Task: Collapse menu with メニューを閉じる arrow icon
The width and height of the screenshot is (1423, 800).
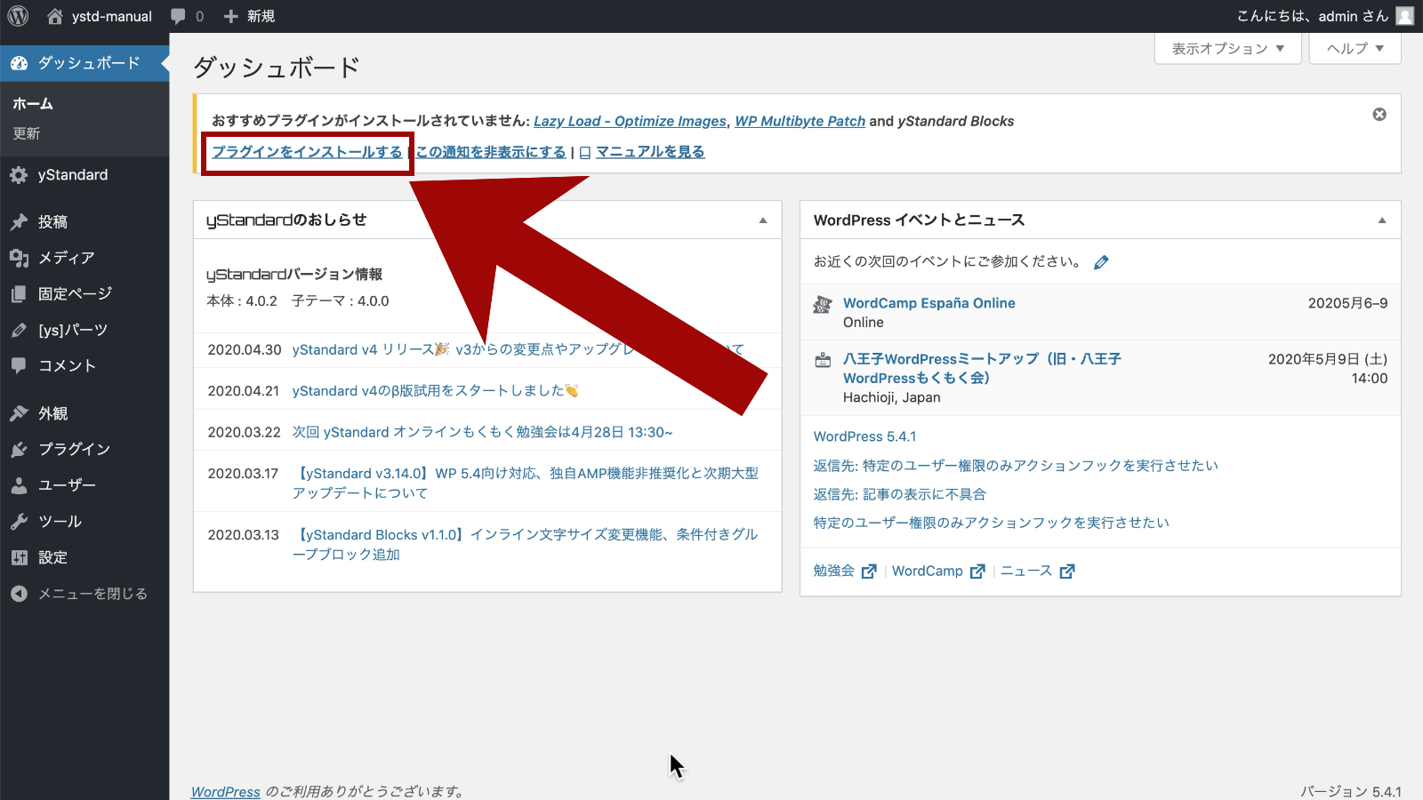Action: click(19, 594)
